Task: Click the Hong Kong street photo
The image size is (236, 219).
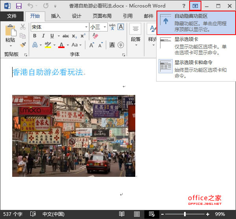Action: pyautogui.click(x=74, y=135)
